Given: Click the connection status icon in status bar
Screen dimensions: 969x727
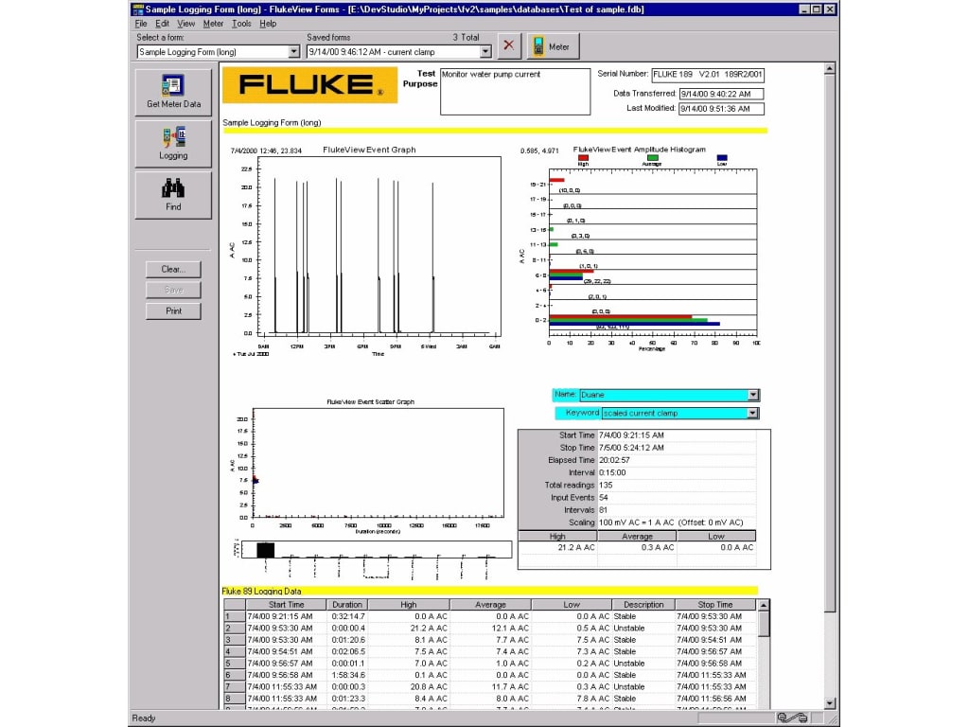Looking at the screenshot, I should click(x=792, y=718).
